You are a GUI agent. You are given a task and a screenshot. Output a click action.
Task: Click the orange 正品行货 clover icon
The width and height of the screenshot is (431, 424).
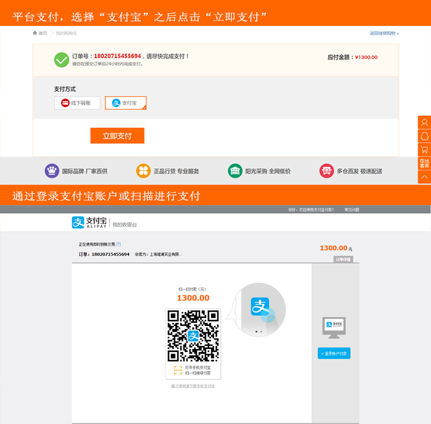point(143,171)
